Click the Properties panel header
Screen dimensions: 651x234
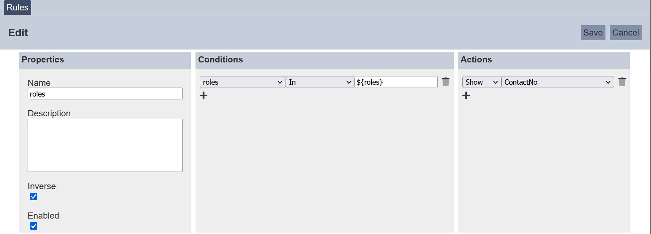click(43, 60)
